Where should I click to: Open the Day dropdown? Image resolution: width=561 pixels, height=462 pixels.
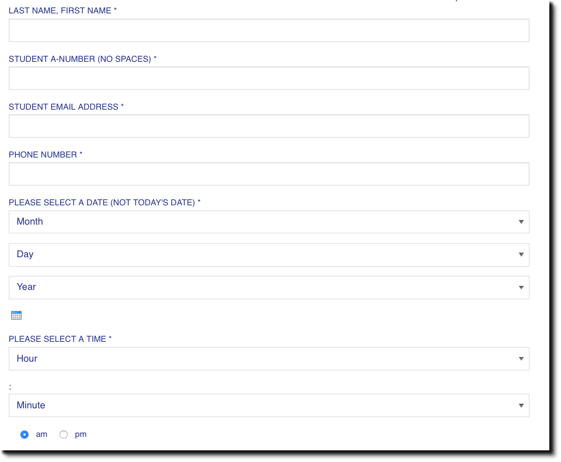[269, 254]
